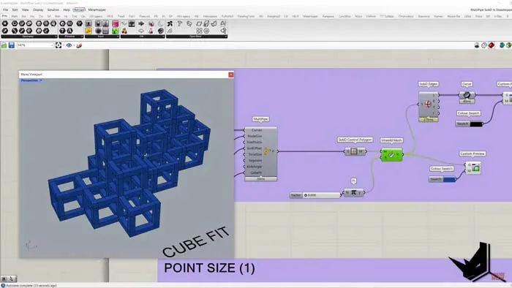This screenshot has width=512, height=288.
Task: Expand the fifth panel group after Util
Action: click(x=197, y=37)
